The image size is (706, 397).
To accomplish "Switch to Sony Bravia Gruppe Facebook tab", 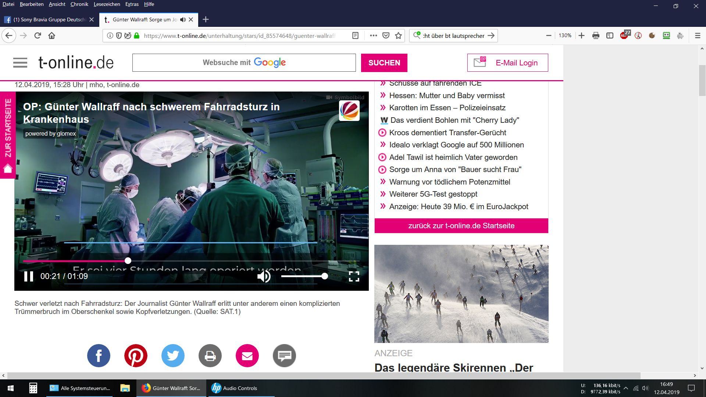I will [50, 19].
